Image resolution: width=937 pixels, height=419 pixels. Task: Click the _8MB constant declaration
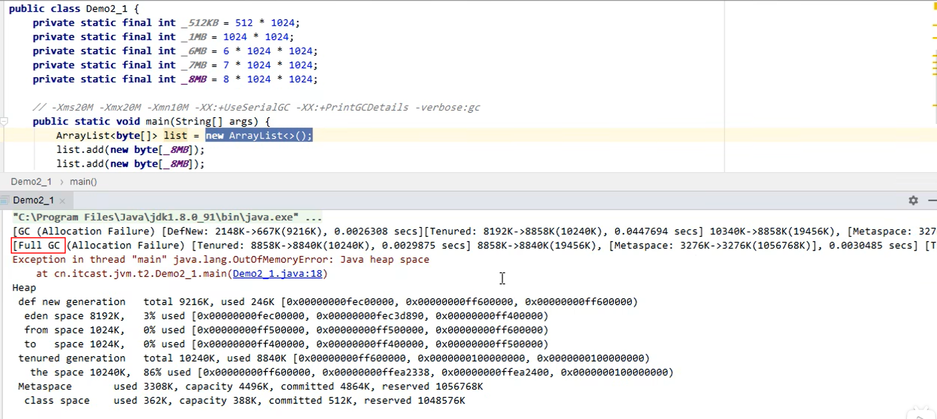pyautogui.click(x=175, y=79)
